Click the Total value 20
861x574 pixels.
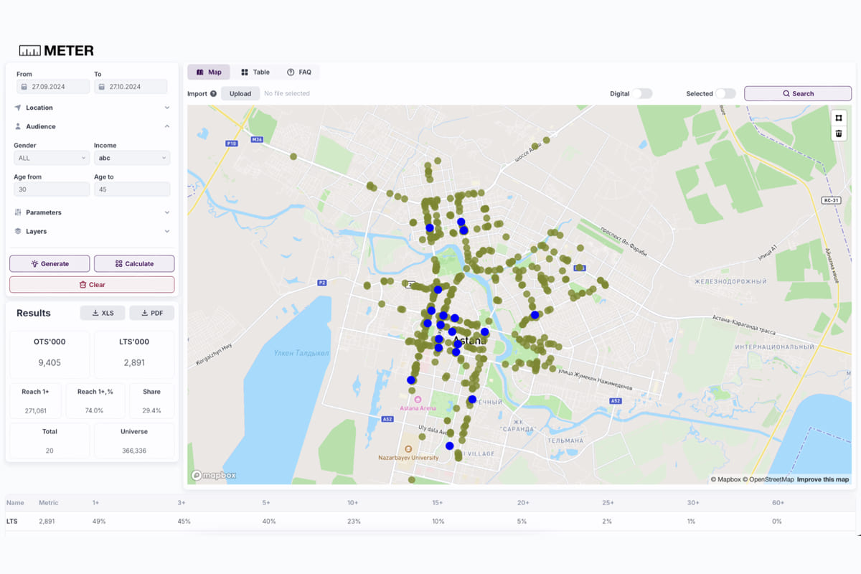coord(50,451)
